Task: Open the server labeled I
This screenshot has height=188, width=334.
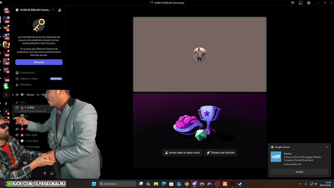Action: click(x=6, y=95)
